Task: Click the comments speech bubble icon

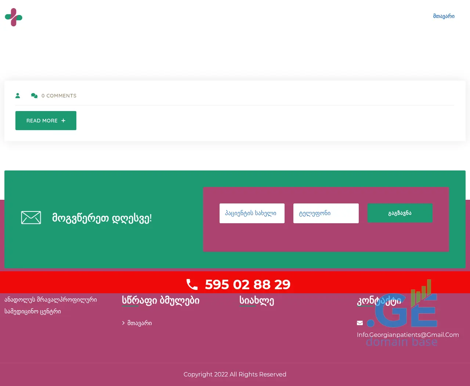Action: click(34, 96)
